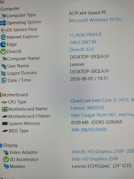Open the AMI (08/03/2018) BIOS link
134x179 pixels.
click(89, 130)
